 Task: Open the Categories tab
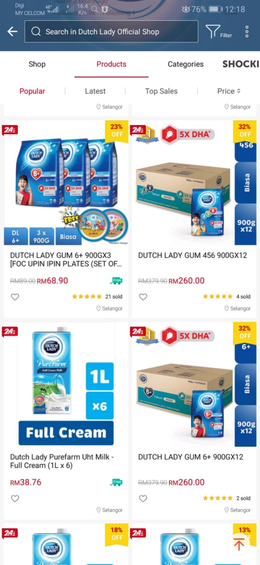pos(186,64)
